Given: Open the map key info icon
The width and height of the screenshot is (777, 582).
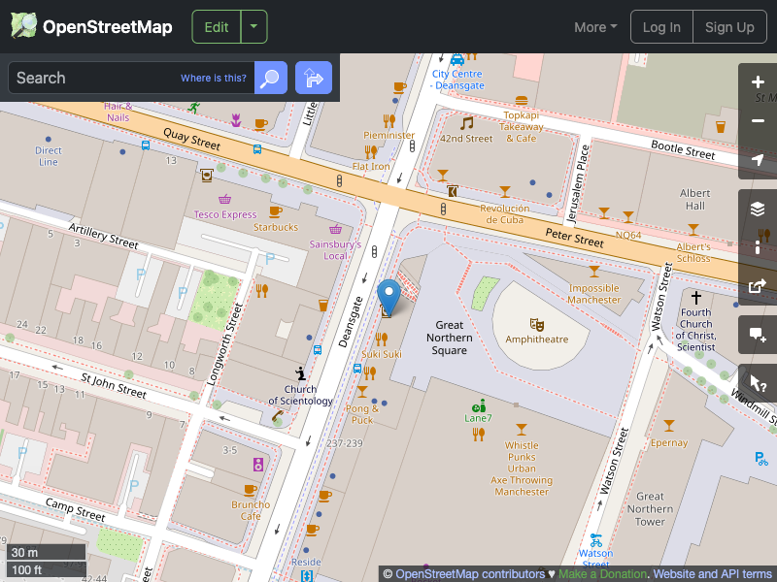Looking at the screenshot, I should click(758, 247).
